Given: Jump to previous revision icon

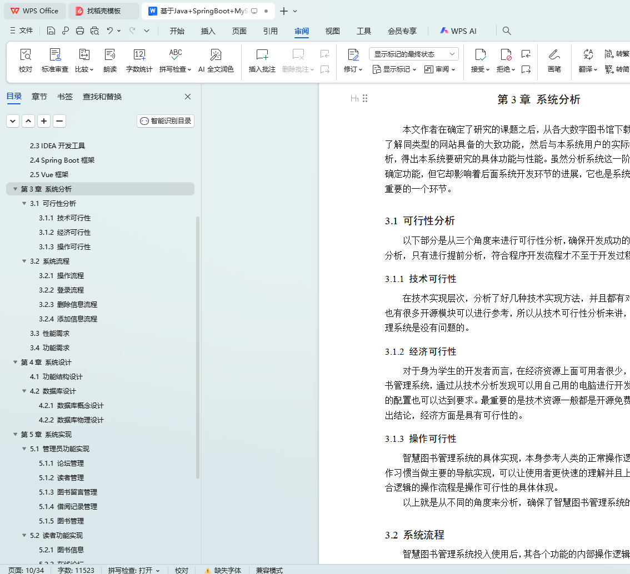Looking at the screenshot, I should click(526, 54).
